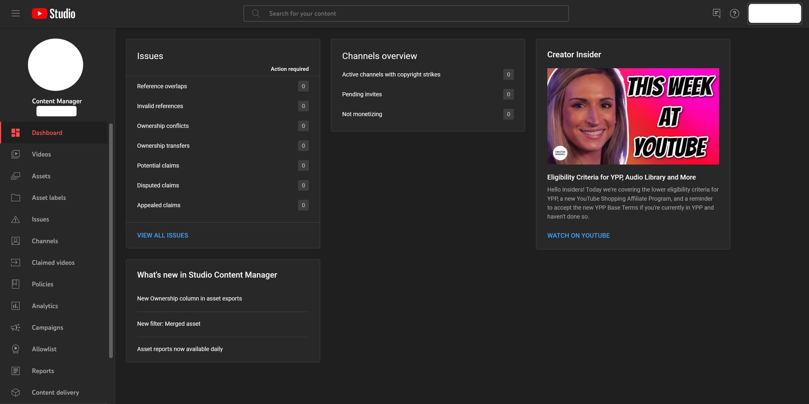This screenshot has width=809, height=404.
Task: Open Invalid references issue row
Action: (223, 106)
